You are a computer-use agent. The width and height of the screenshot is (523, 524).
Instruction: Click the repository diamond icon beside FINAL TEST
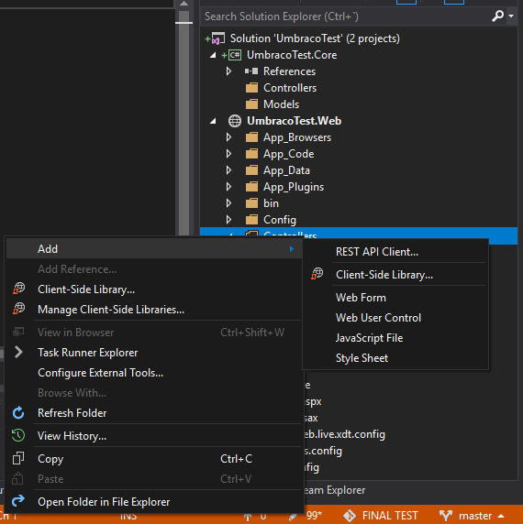(350, 516)
